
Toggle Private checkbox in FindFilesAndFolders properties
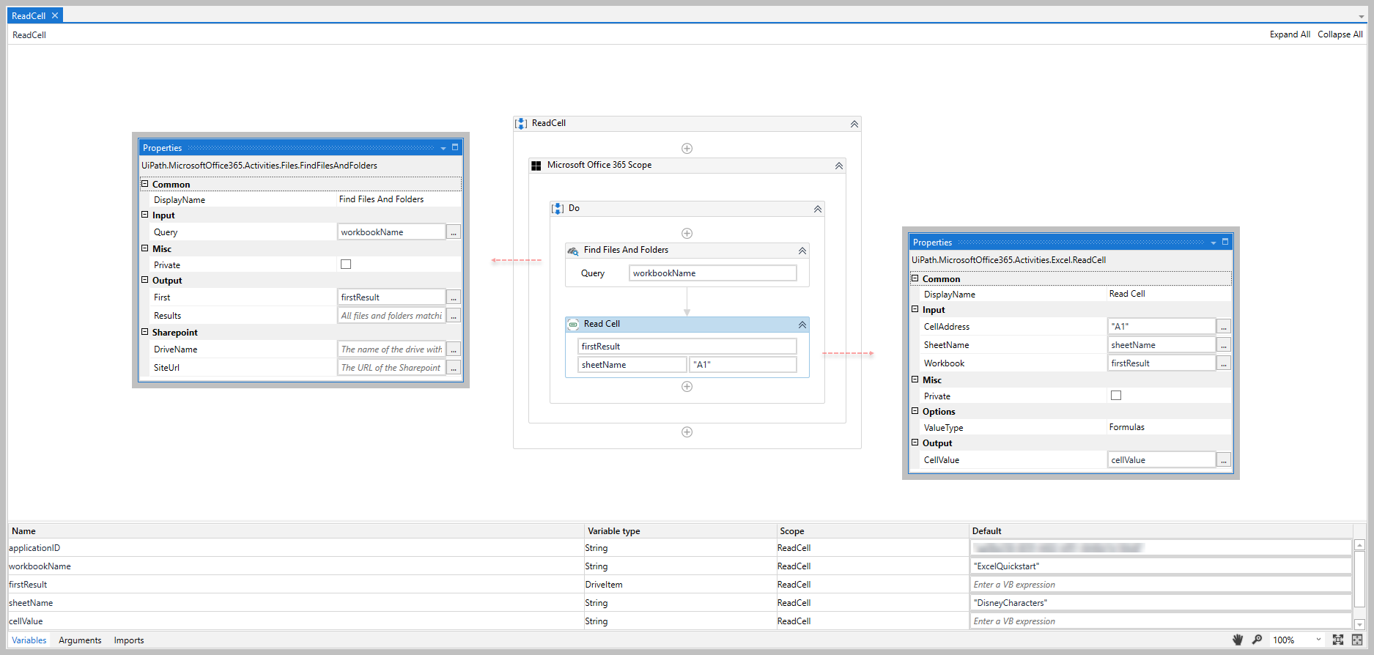[x=346, y=264]
